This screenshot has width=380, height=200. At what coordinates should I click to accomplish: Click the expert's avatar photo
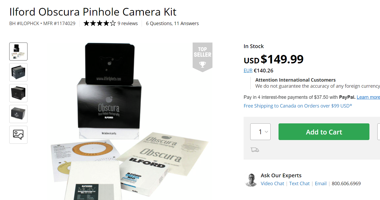point(251,180)
